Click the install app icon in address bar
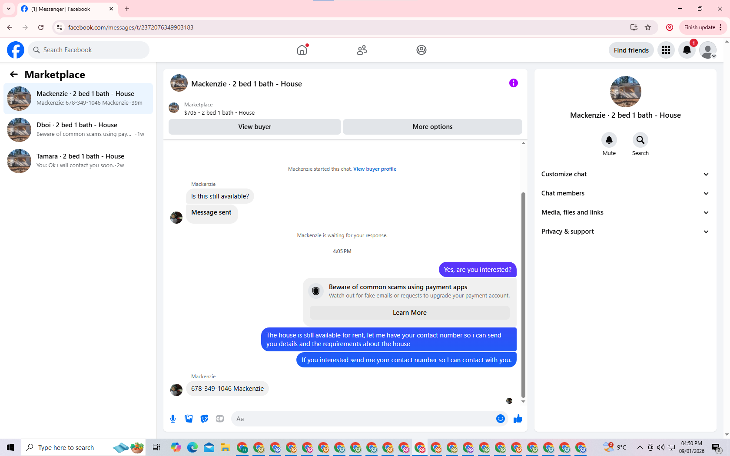This screenshot has width=730, height=456. [x=634, y=27]
